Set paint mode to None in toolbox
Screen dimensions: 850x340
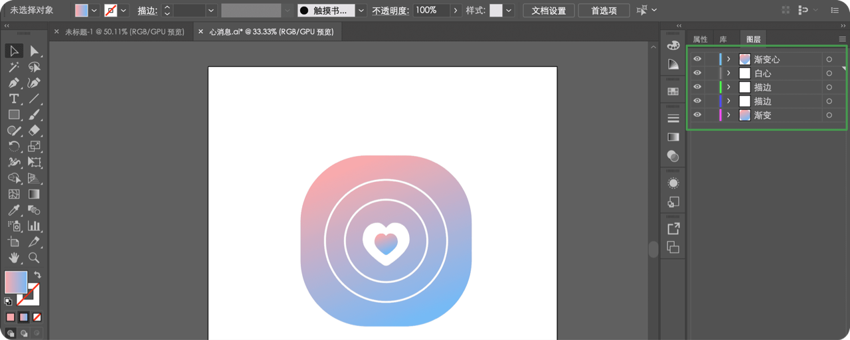[37, 317]
